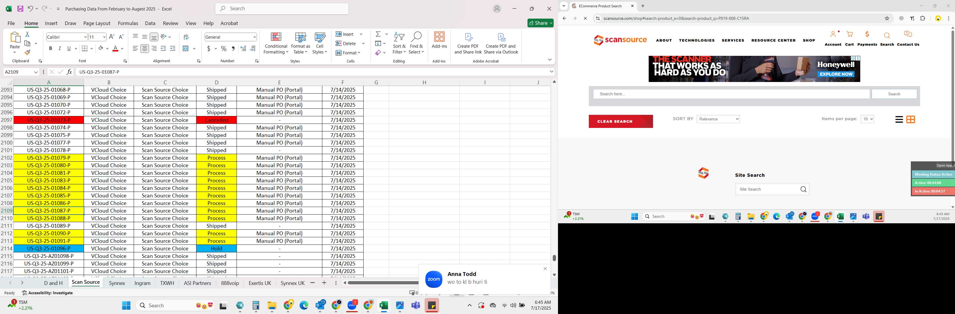Screen dimensions: 955x314
Task: Open RESOURCE CENTER in ScanSource navigation
Action: click(x=773, y=40)
